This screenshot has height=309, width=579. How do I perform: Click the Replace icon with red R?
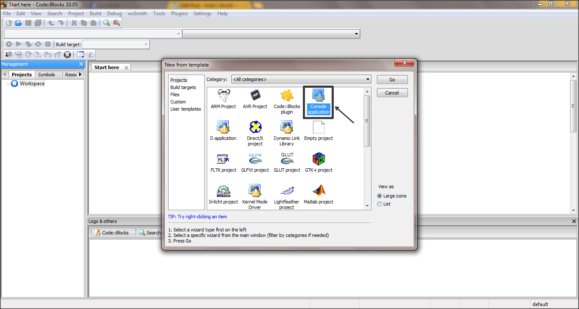tap(116, 23)
